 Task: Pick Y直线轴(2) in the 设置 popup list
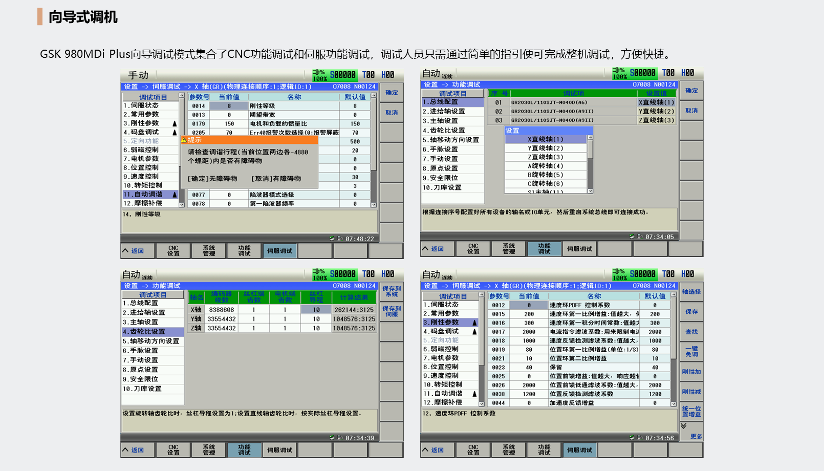point(545,148)
